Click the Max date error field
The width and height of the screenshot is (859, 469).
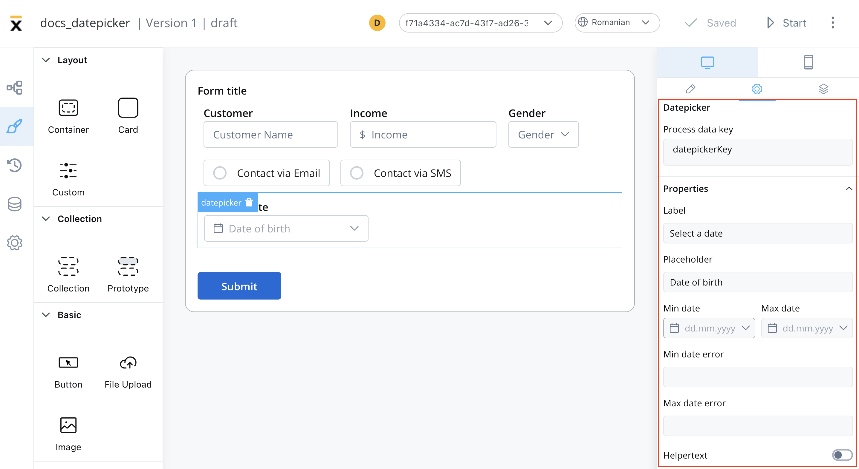click(758, 426)
